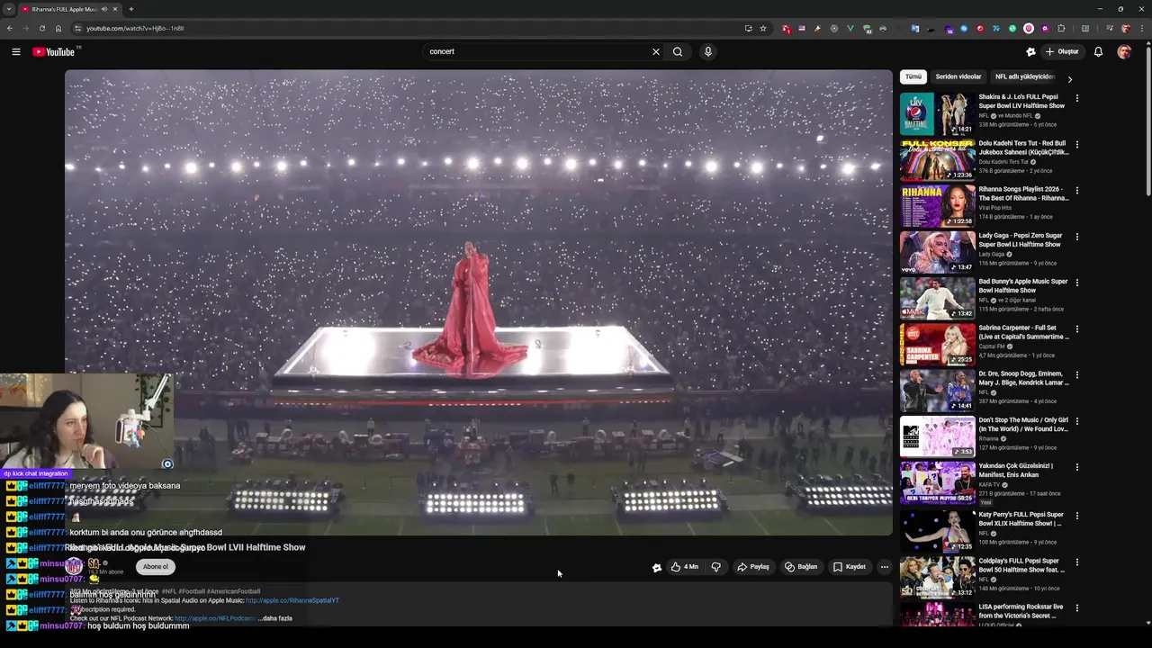Viewport: 1152px width, 648px height.
Task: Open menu for Lady Gaga halftime video
Action: pos(1077,237)
